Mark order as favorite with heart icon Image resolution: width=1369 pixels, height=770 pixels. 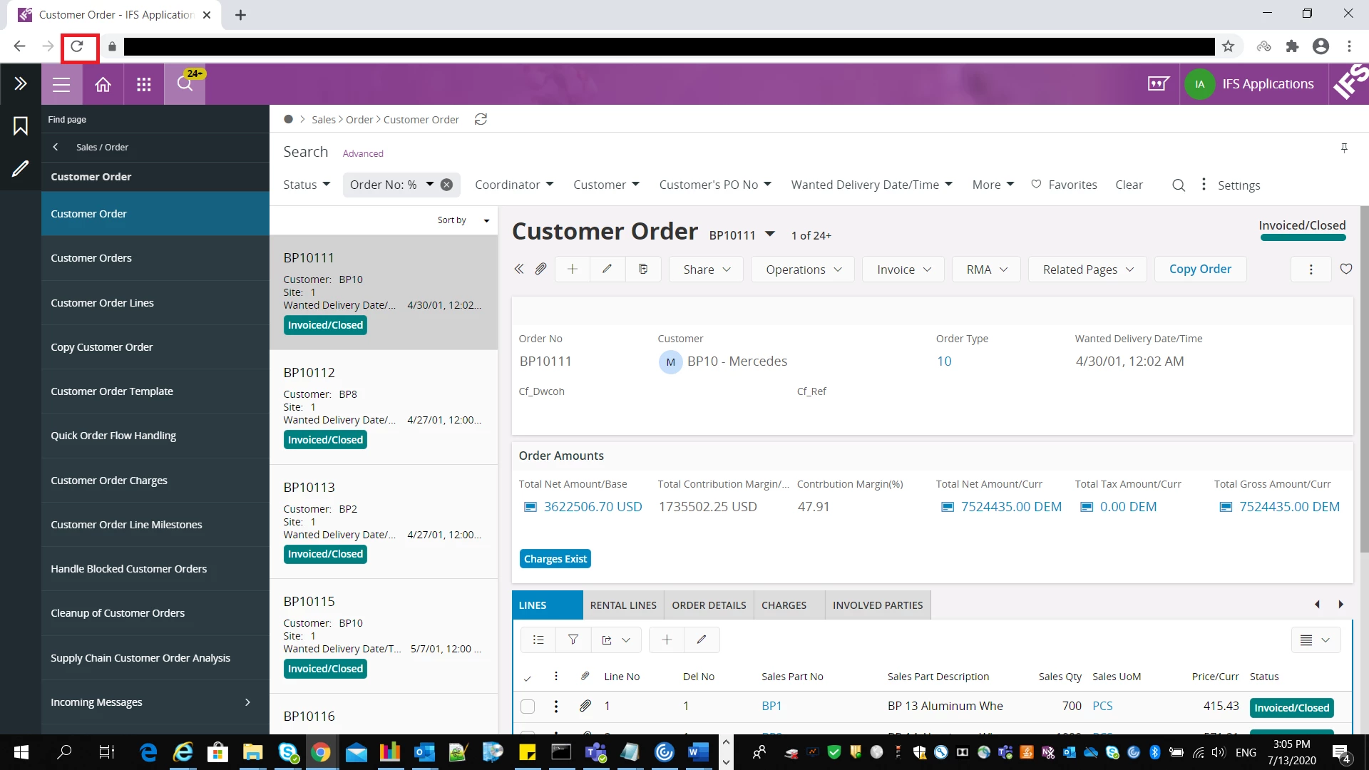[1345, 269]
